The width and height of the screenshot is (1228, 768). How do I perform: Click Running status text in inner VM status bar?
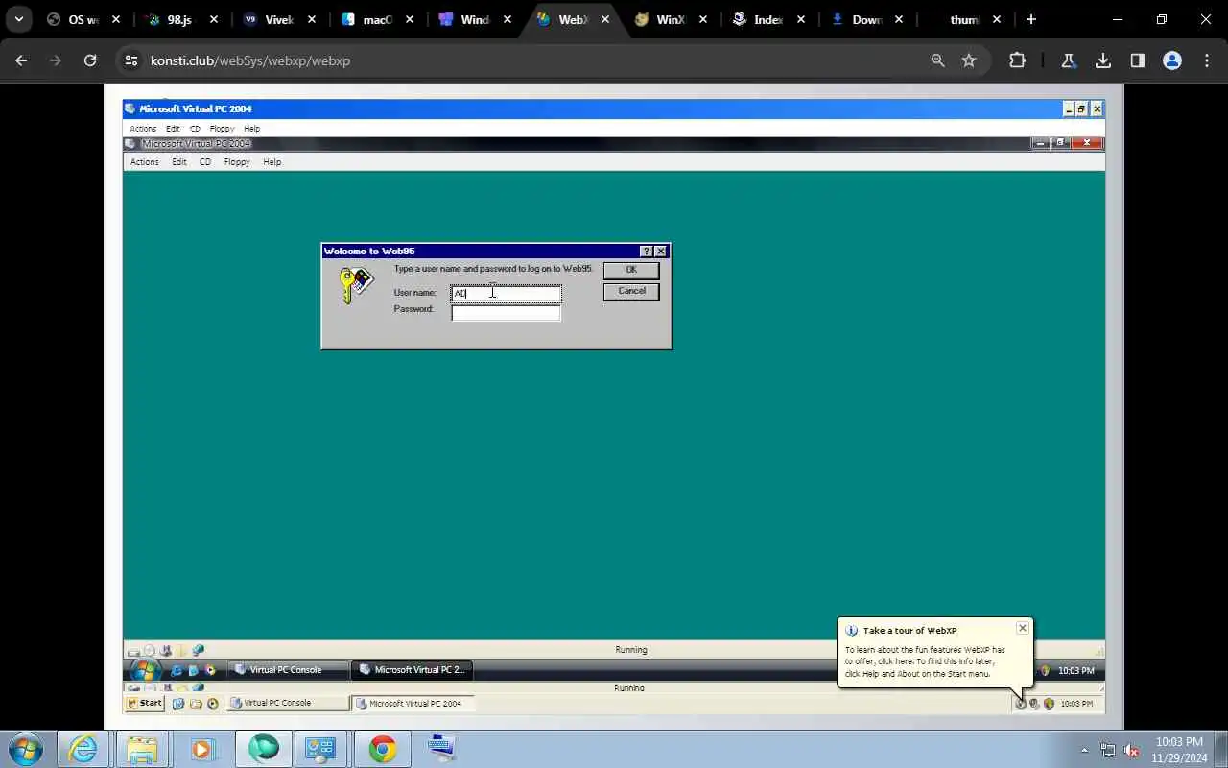(x=631, y=650)
